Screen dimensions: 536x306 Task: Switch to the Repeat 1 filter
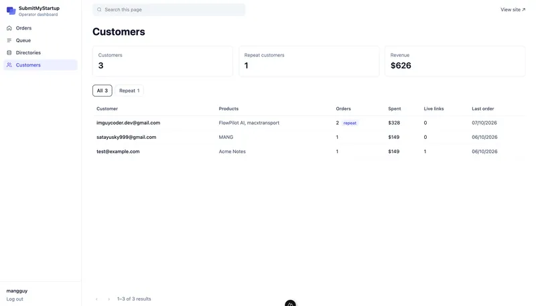click(129, 91)
